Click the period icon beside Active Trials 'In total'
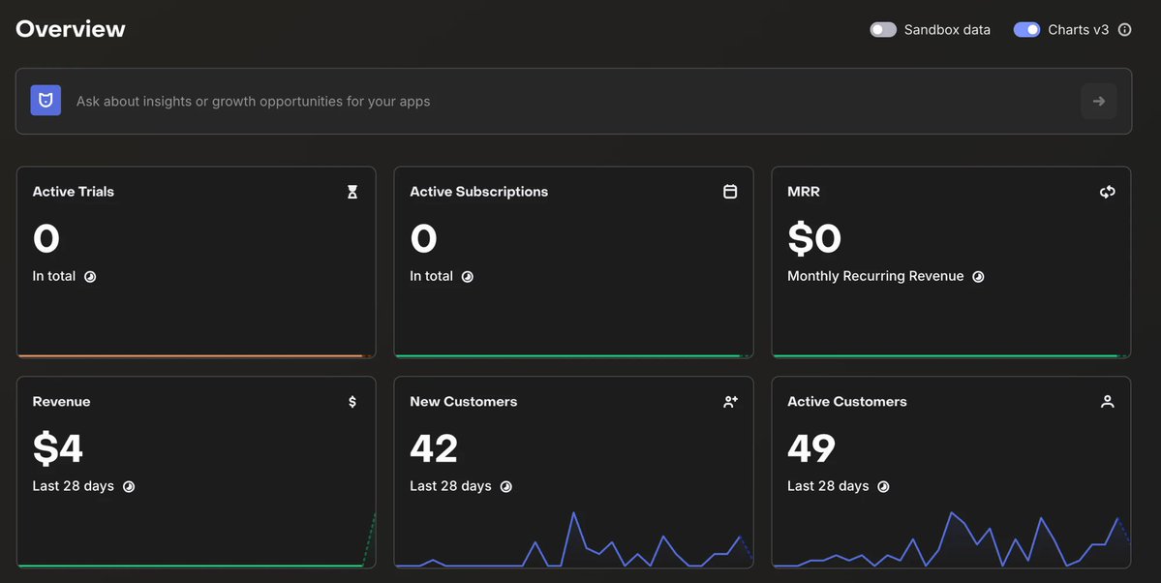 tap(90, 276)
